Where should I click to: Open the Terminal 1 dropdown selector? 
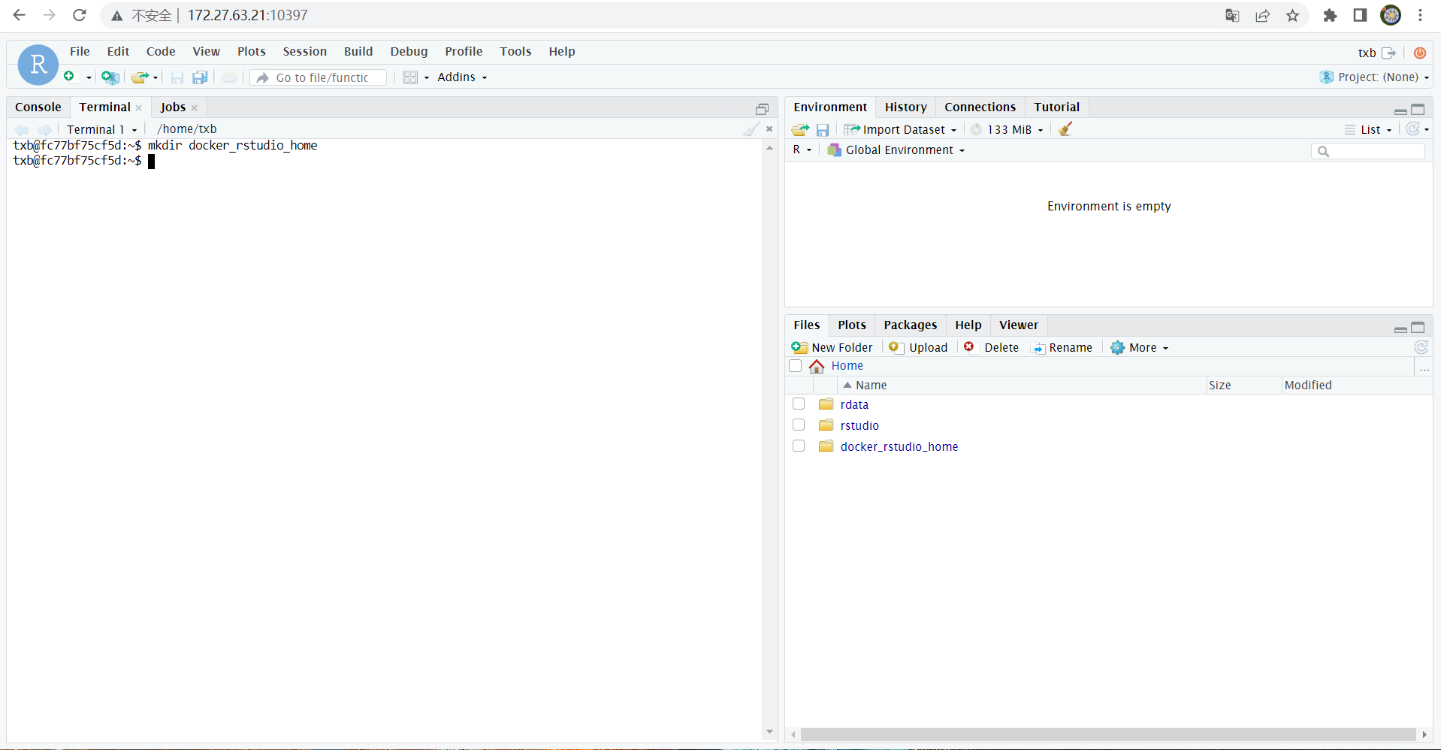click(x=101, y=129)
